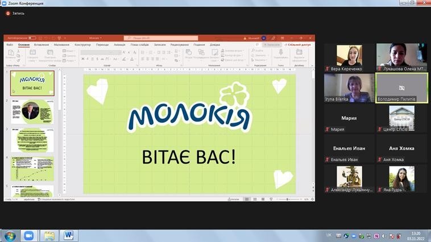Switch to the Вставлення ribbon tab
Screen dimensions: 431x242
(42, 44)
